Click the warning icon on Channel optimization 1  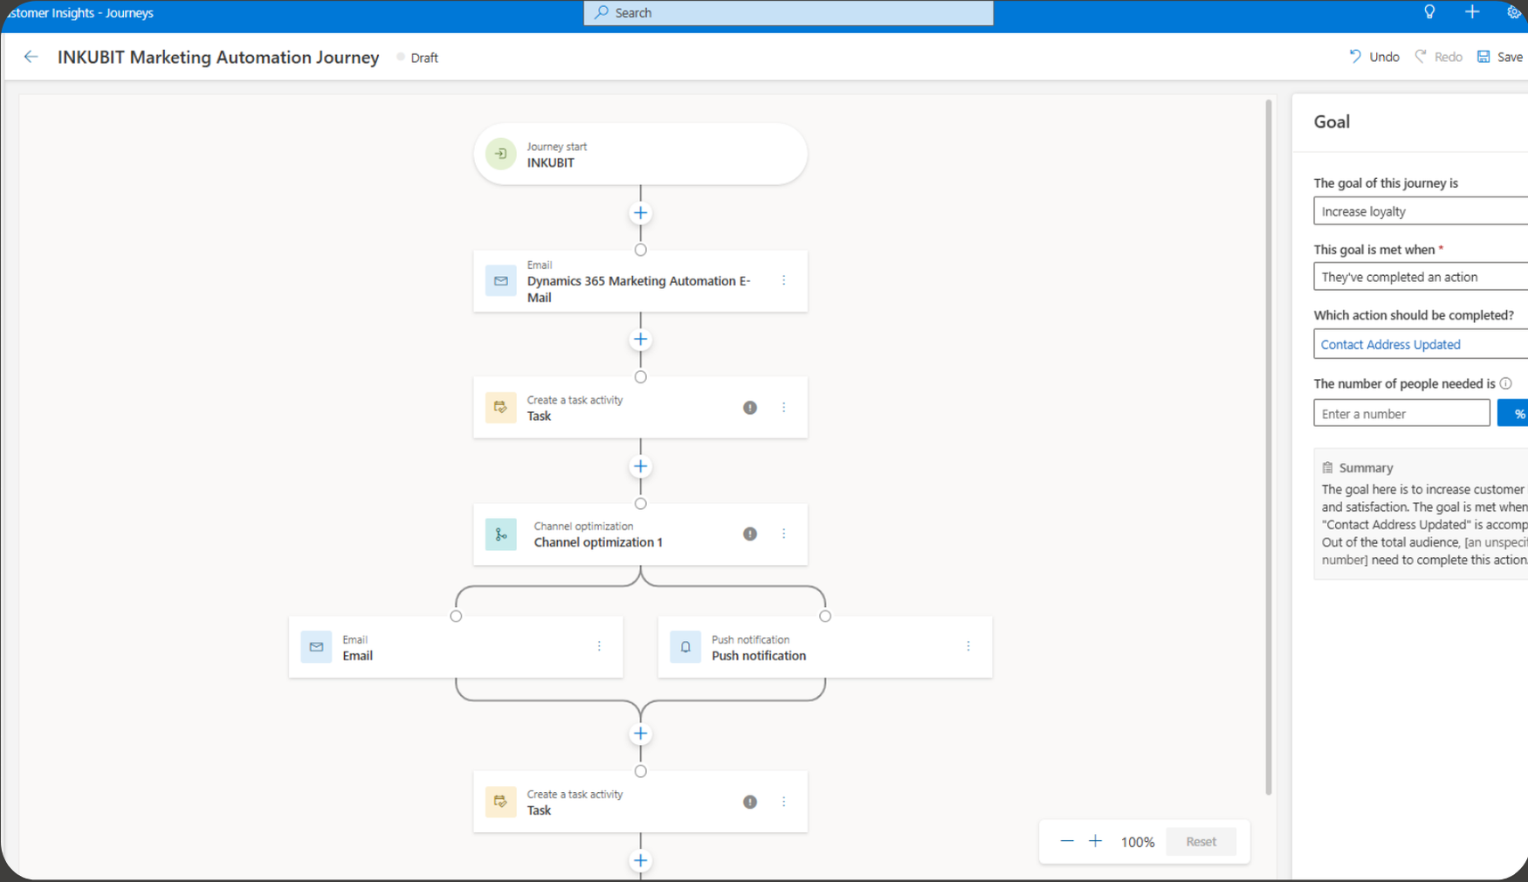tap(750, 534)
